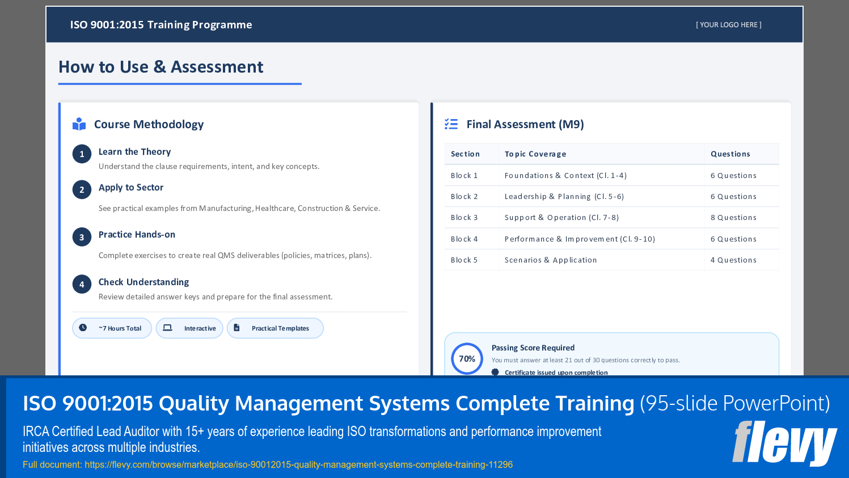Click the checklist icon next to Final Assessment (M9)

451,124
